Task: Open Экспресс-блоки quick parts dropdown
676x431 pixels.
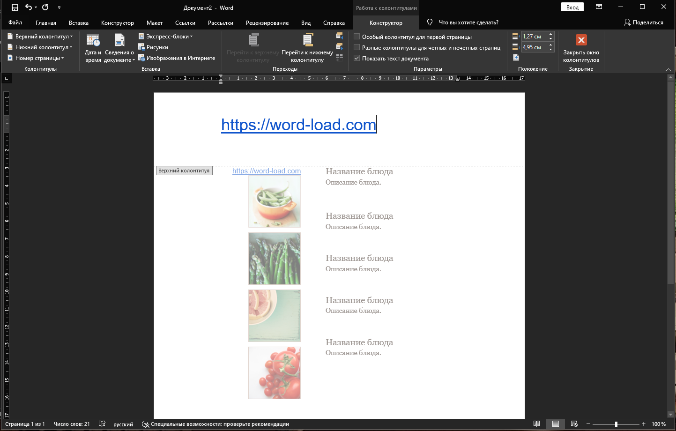Action: tap(166, 37)
